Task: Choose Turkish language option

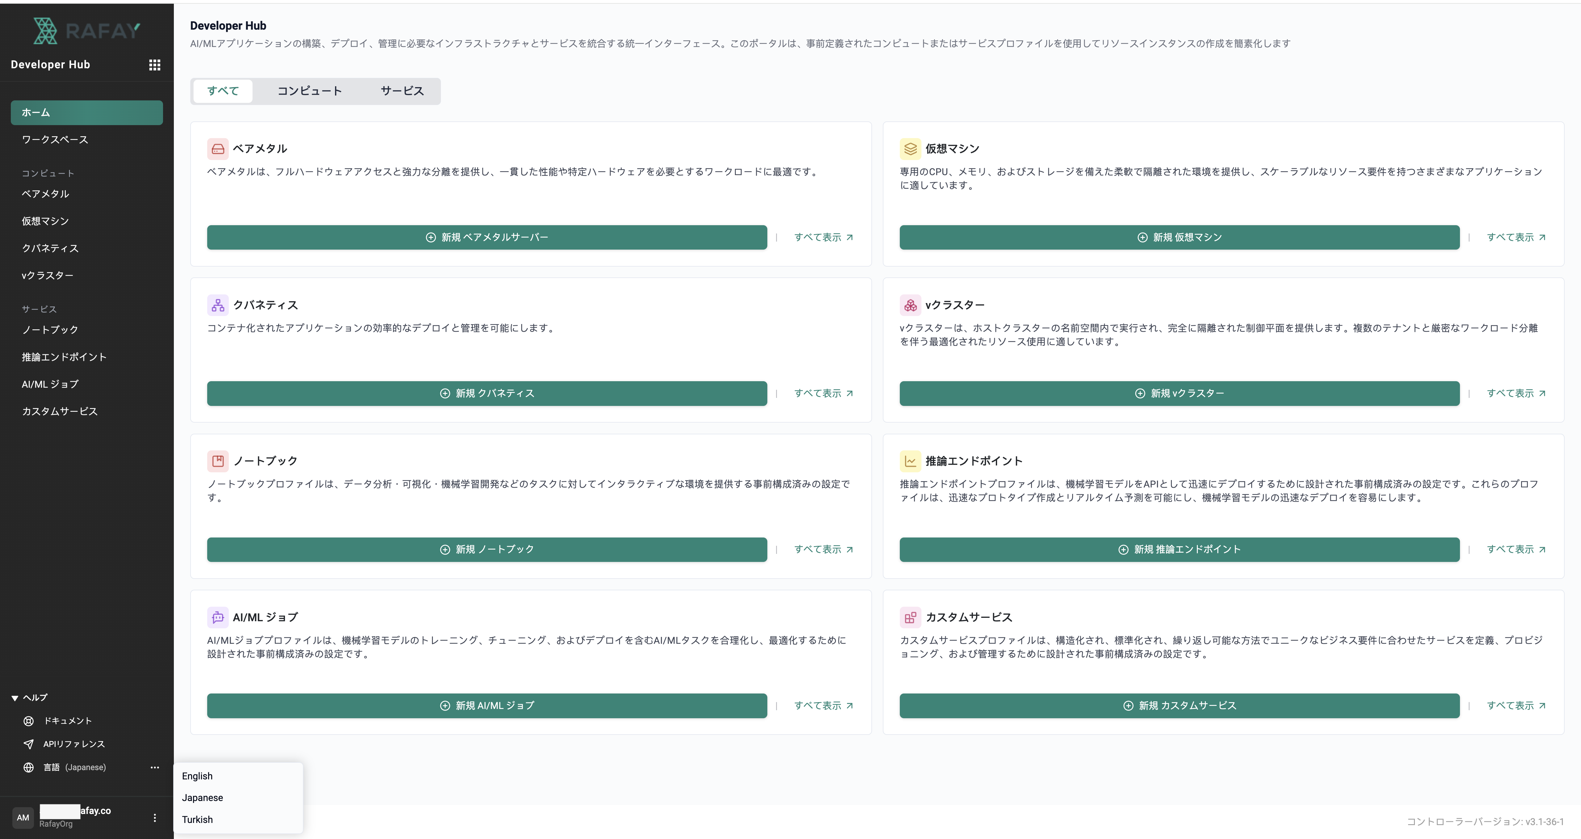Action: tap(197, 819)
